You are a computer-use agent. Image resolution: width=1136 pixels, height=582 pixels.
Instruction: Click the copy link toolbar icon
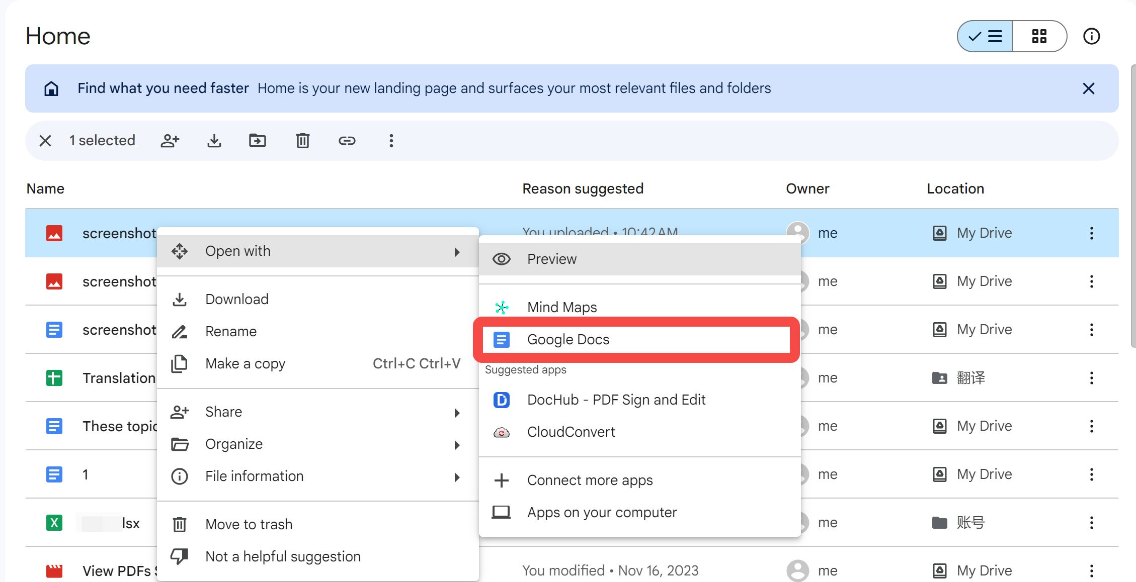click(x=347, y=141)
